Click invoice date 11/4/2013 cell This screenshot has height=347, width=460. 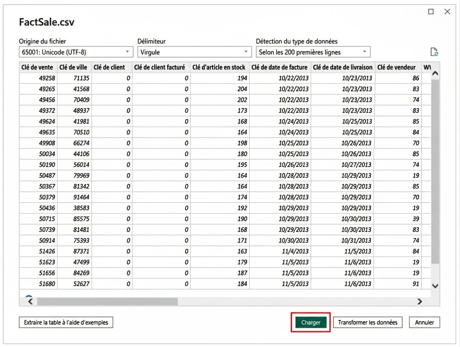pos(280,252)
